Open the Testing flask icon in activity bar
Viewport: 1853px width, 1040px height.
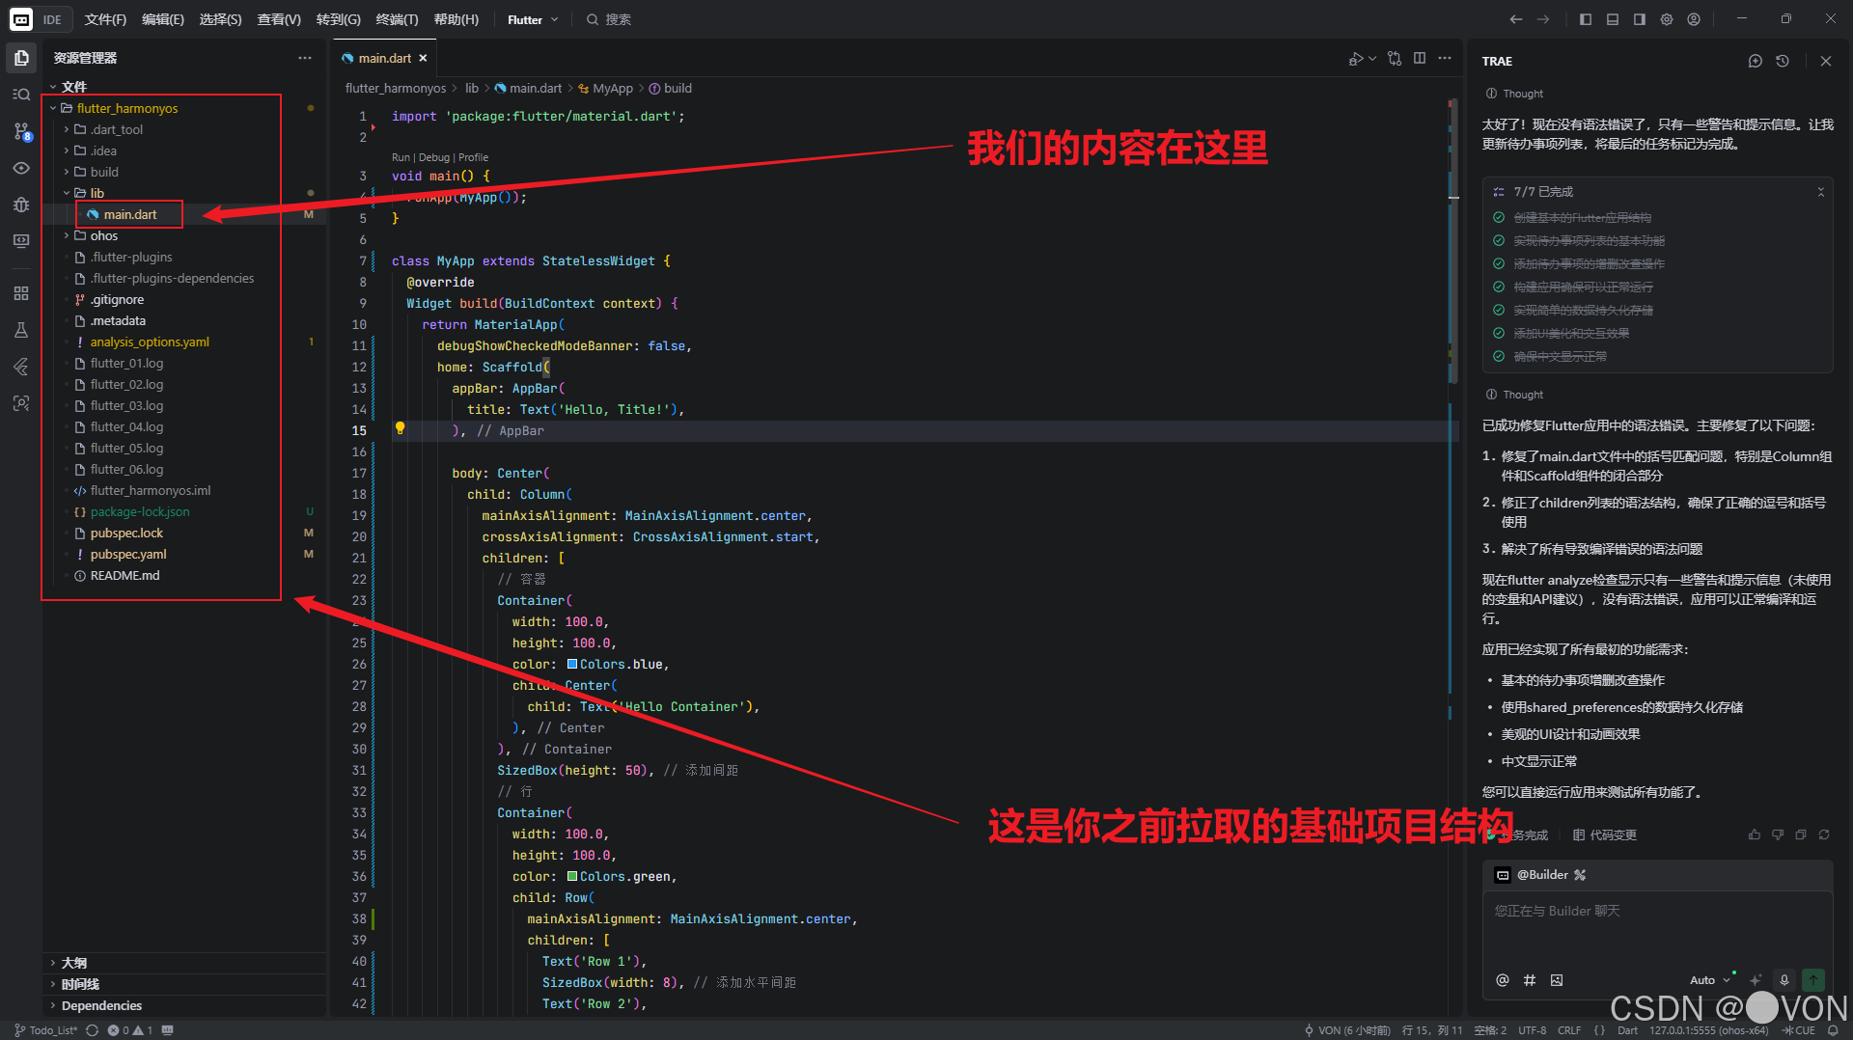pyautogui.click(x=21, y=330)
